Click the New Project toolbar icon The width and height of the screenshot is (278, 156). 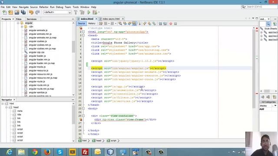(x=11, y=13)
